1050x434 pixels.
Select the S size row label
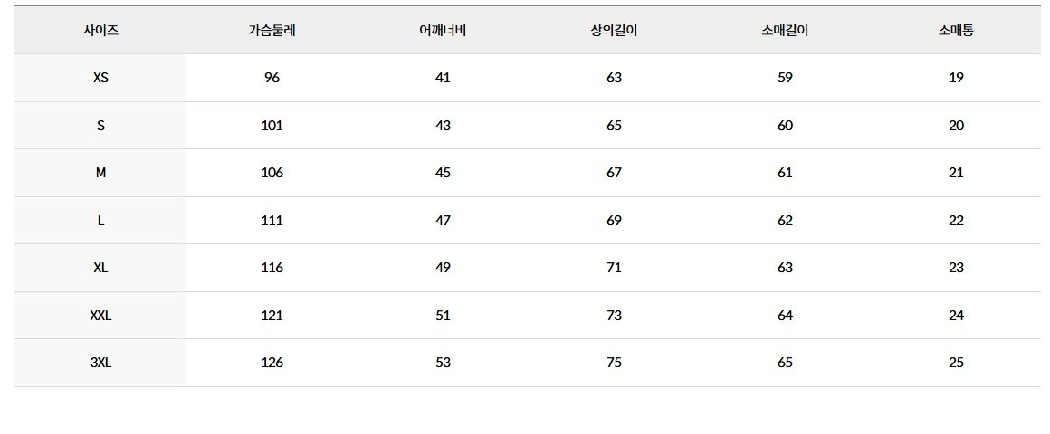[x=100, y=125]
